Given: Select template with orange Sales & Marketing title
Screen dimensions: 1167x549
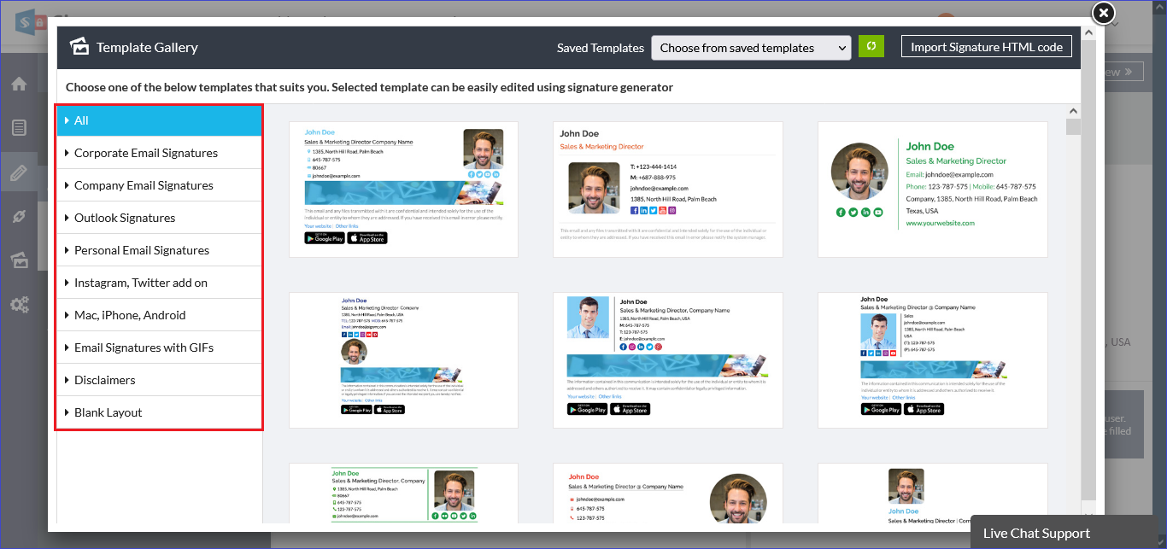Looking at the screenshot, I should point(667,189).
